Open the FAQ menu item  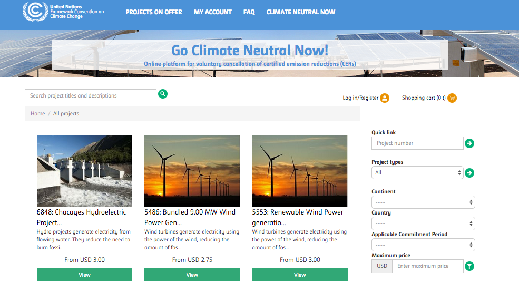pyautogui.click(x=249, y=12)
